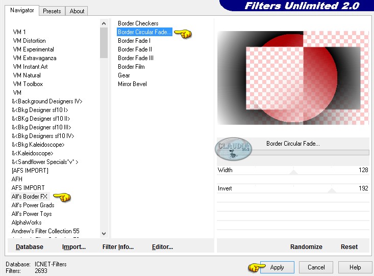Select the Navigator tab
Screen dimensions: 374x276
coord(22,10)
